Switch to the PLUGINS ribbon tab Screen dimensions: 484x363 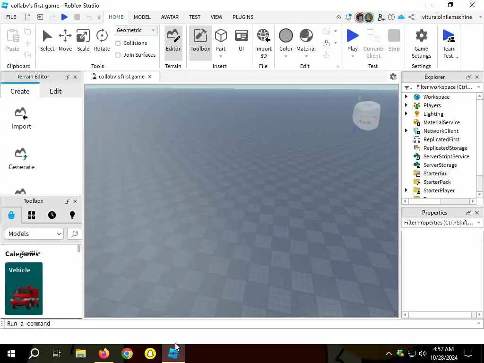[243, 17]
